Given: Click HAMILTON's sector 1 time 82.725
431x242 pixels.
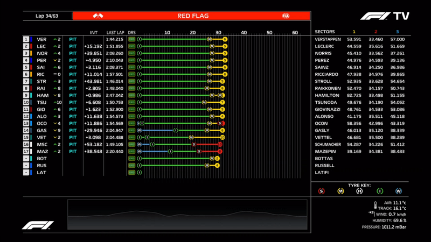Looking at the screenshot, I should coord(354,96).
